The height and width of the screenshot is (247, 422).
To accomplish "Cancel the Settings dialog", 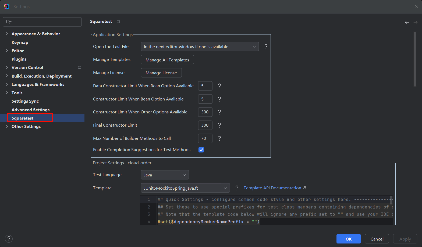I will click(377, 239).
